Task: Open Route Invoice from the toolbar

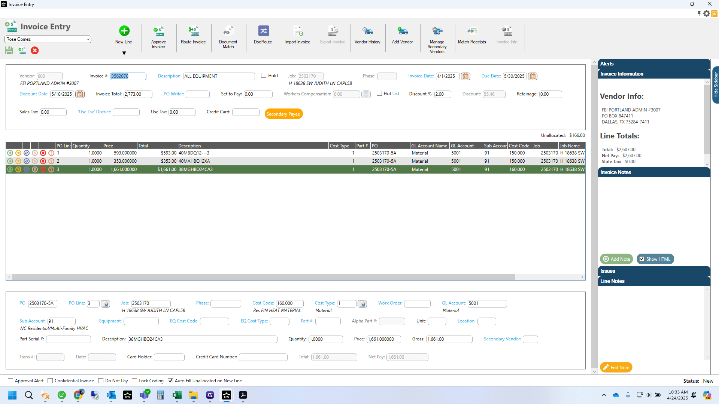Action: 193,31
